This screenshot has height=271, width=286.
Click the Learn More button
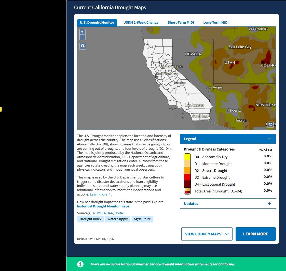coord(255,234)
